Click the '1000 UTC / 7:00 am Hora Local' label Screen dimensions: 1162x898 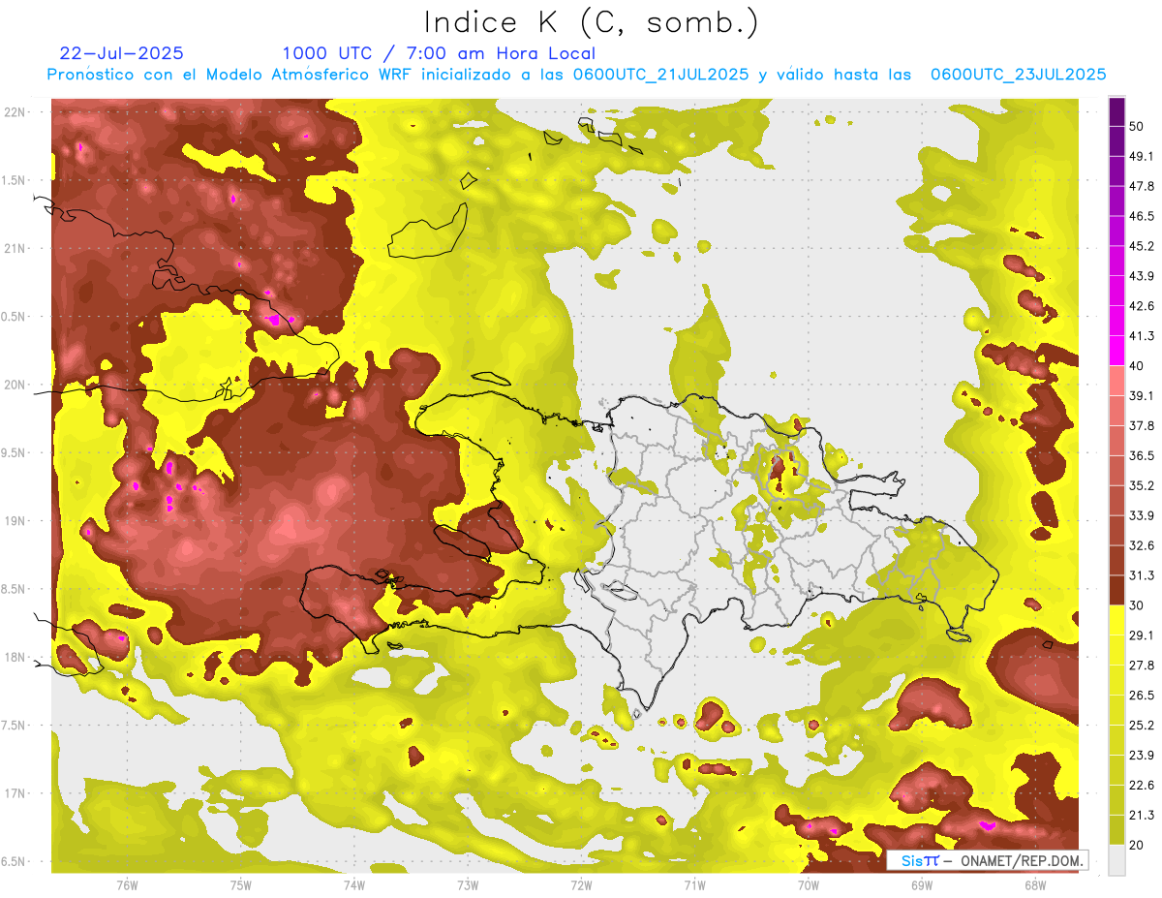439,53
